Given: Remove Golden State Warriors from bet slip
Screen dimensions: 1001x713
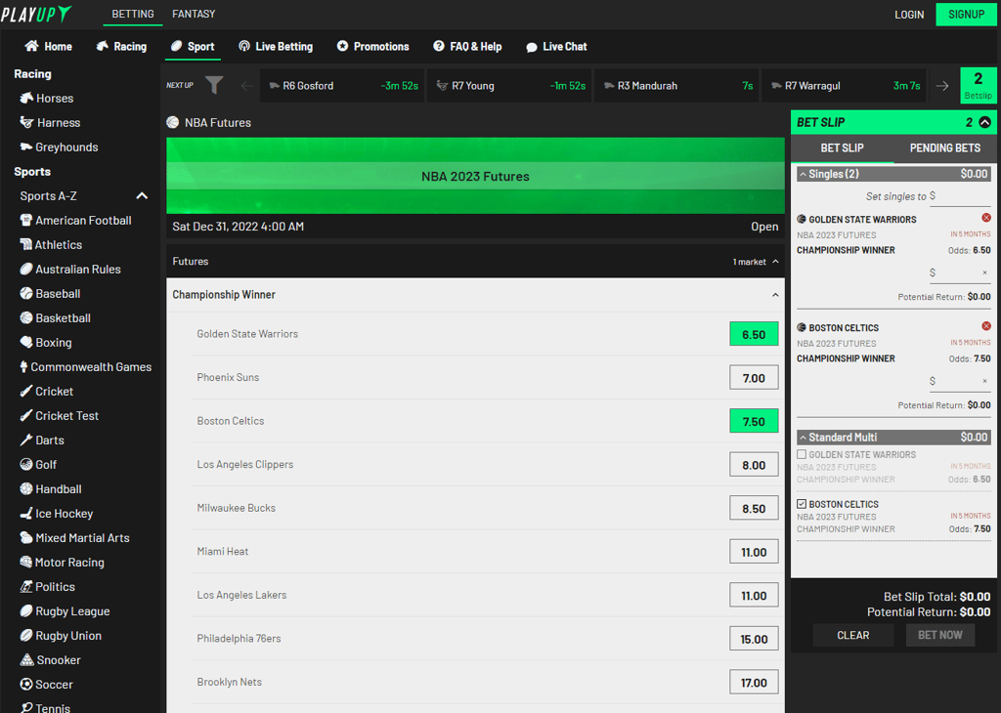Looking at the screenshot, I should 985,218.
